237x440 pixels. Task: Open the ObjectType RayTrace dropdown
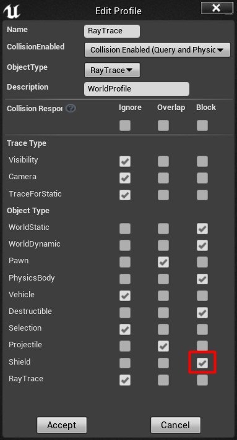pyautogui.click(x=112, y=70)
